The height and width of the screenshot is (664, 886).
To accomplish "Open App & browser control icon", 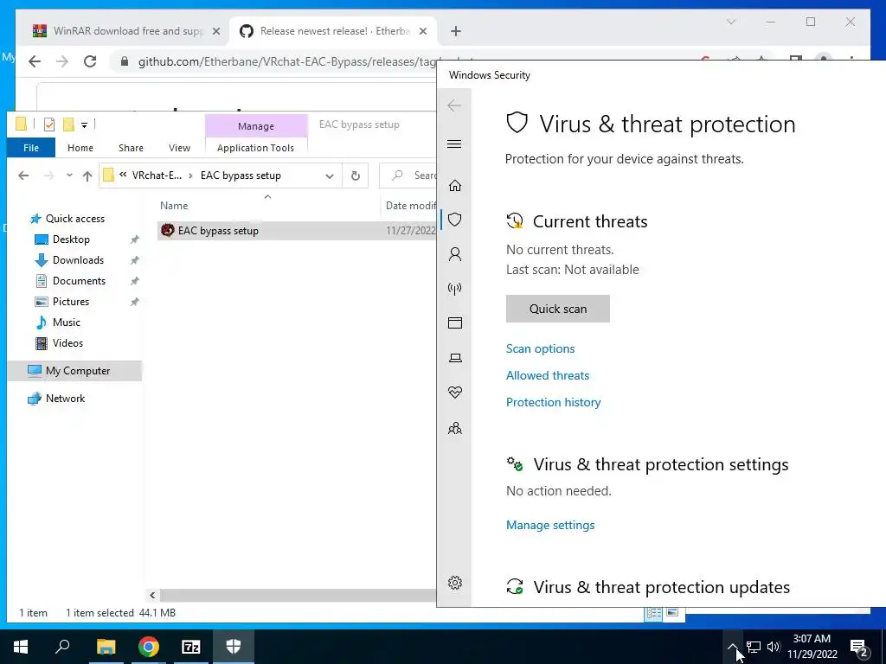I will tap(455, 323).
